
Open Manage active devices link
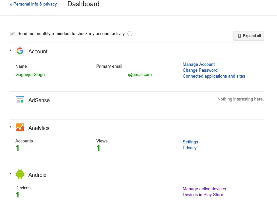(x=204, y=189)
